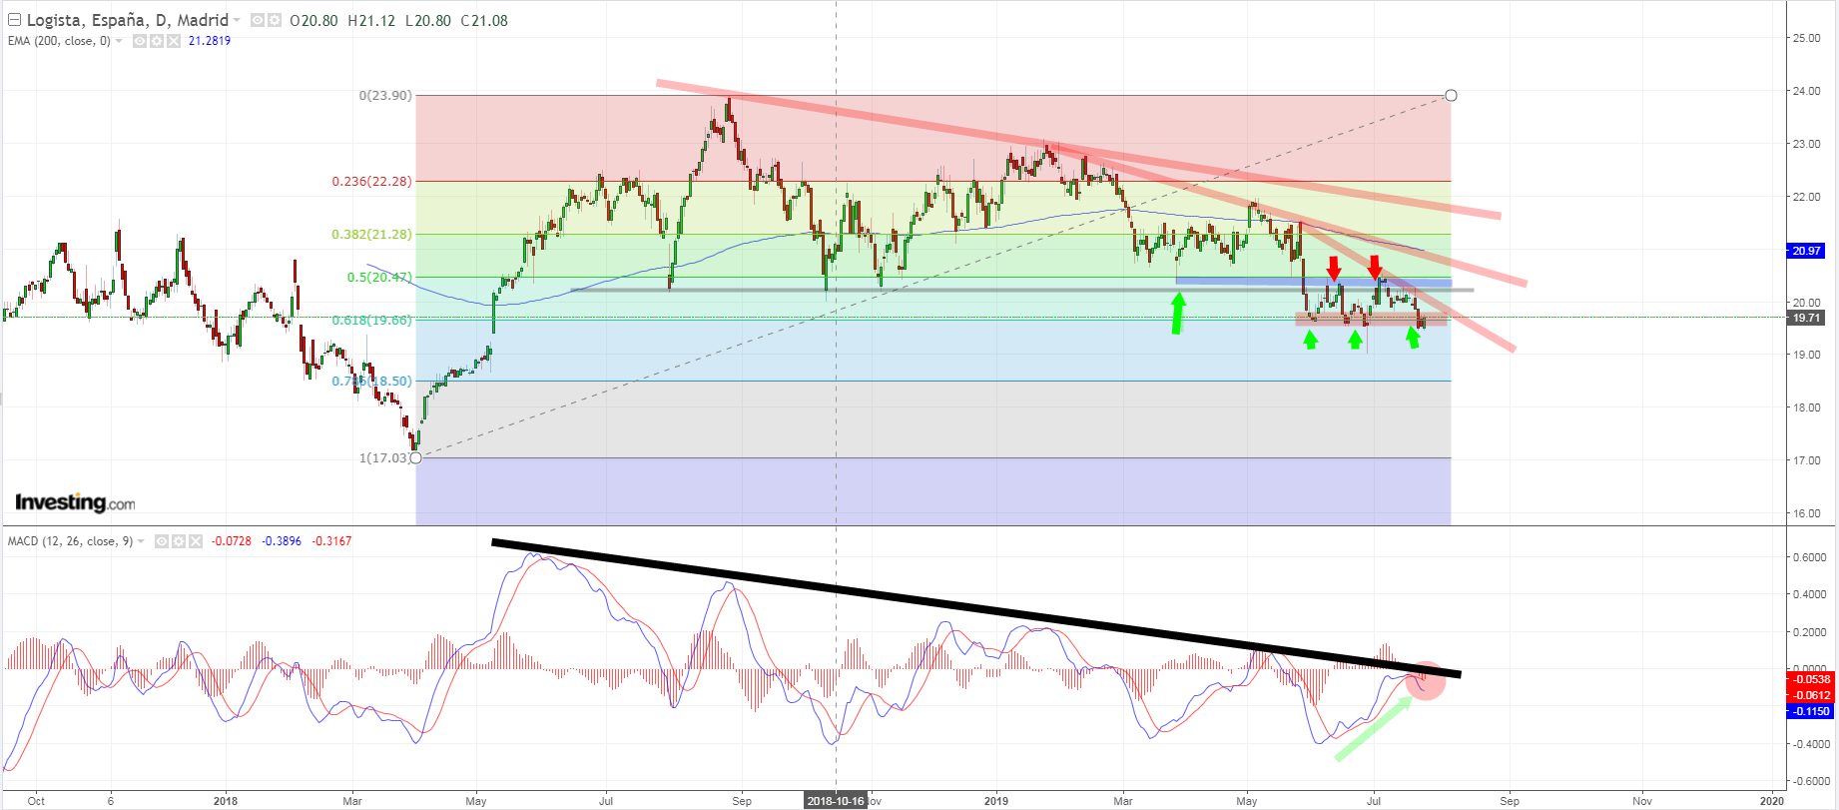Toggle MACD indicator visibility eye
Screen dimensions: 1839x810
tap(162, 541)
